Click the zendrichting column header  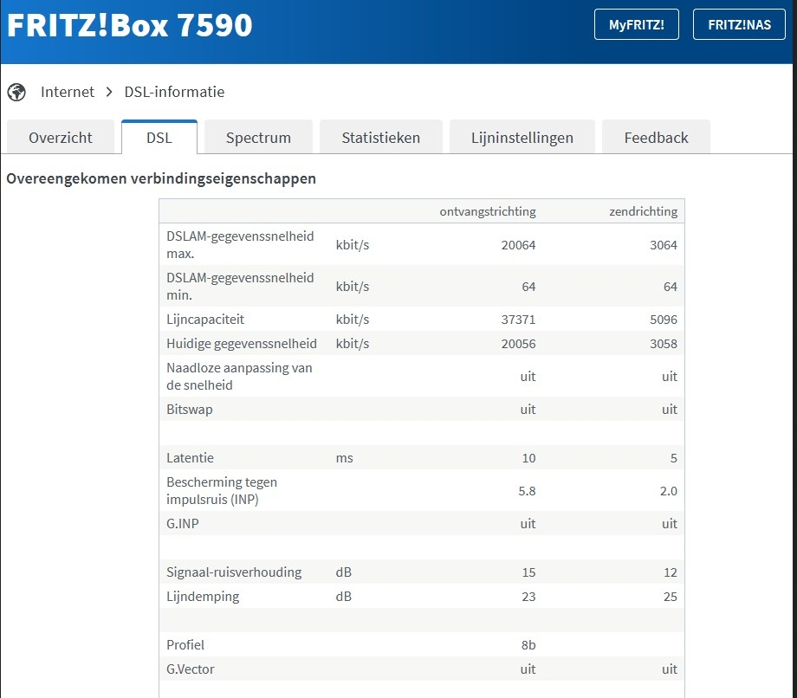pos(643,211)
